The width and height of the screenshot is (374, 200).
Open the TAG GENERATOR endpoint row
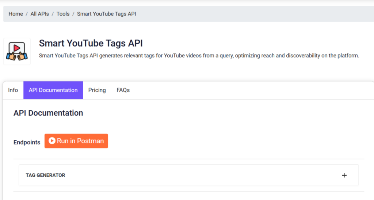[x=189, y=175]
